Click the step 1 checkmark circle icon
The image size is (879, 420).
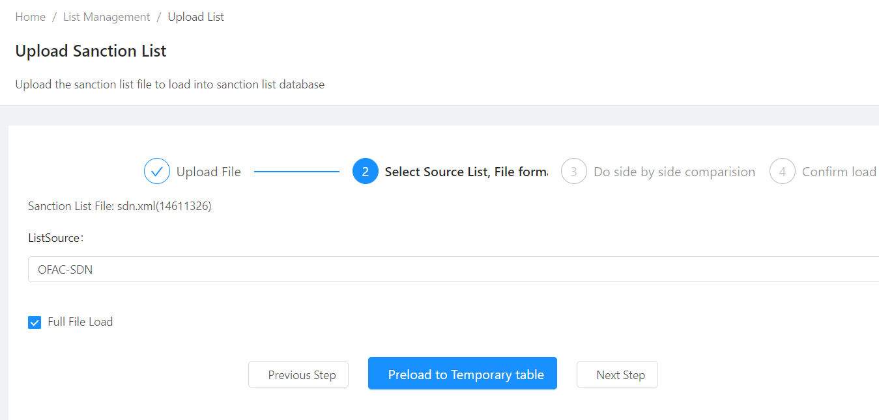pyautogui.click(x=157, y=172)
